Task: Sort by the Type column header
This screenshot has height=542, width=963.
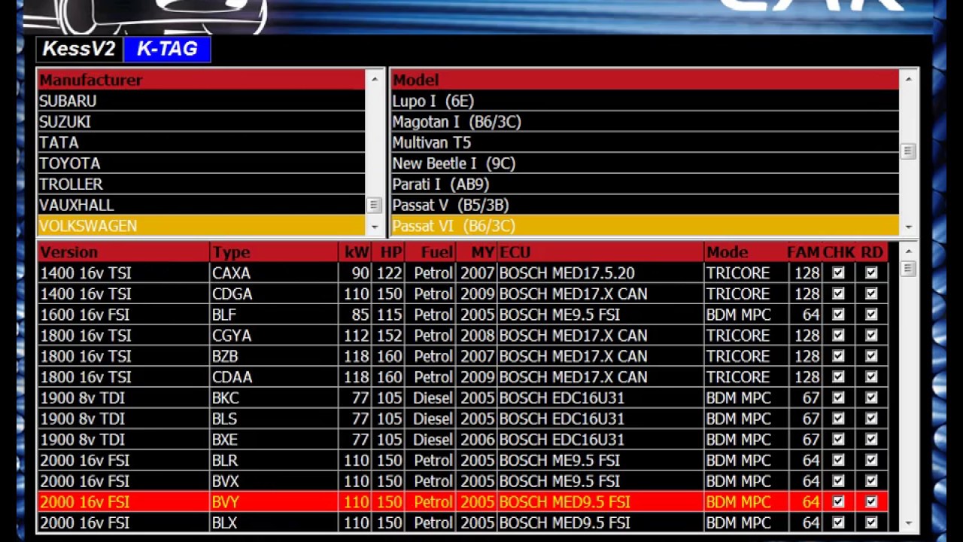Action: point(274,252)
